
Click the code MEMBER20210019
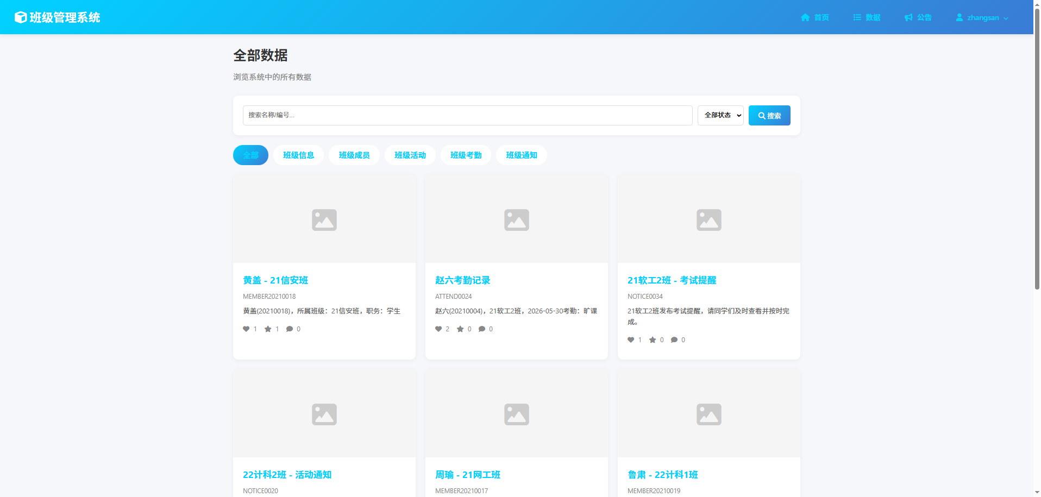click(x=654, y=491)
